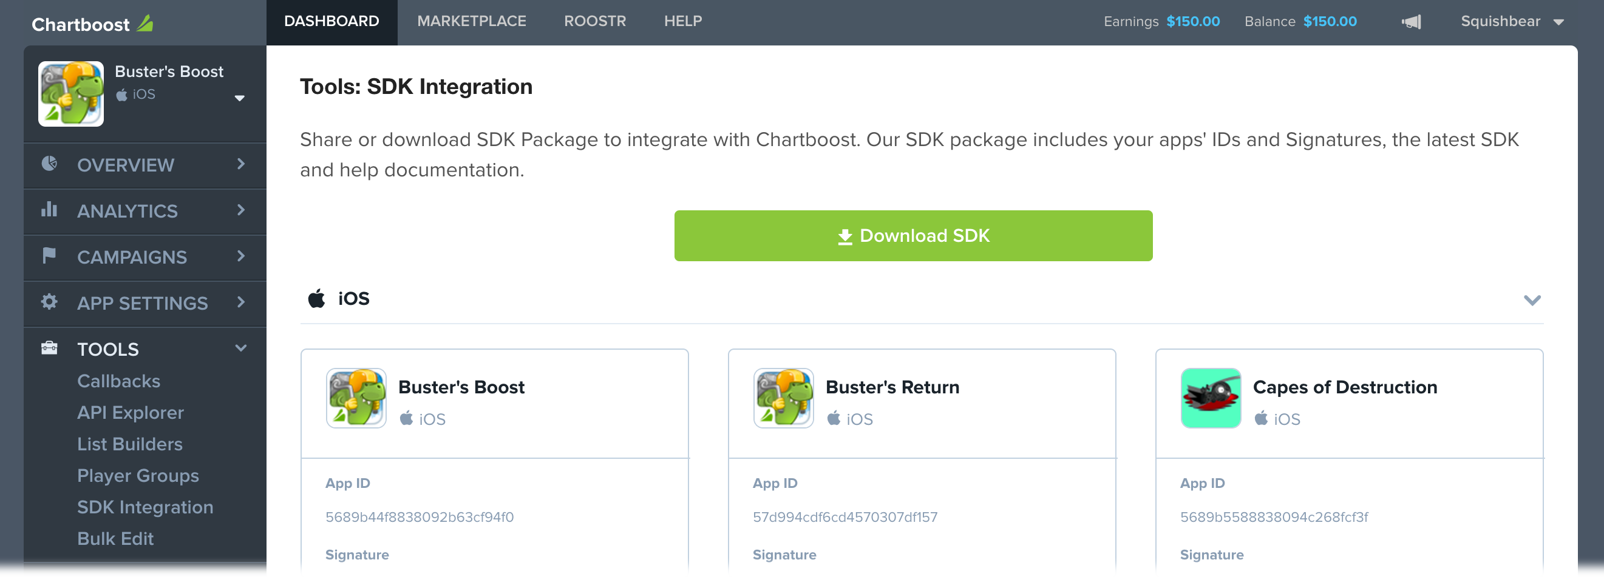Click the Campaigns flag icon
Viewport: 1604px width, 577px height.
[49, 256]
